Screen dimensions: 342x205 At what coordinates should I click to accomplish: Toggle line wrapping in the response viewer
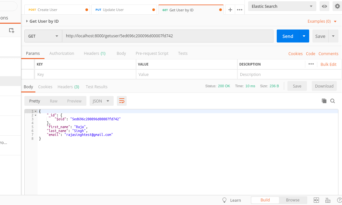click(121, 101)
